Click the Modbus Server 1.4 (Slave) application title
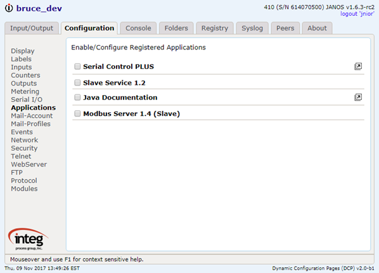This screenshot has width=379, height=273. point(131,114)
